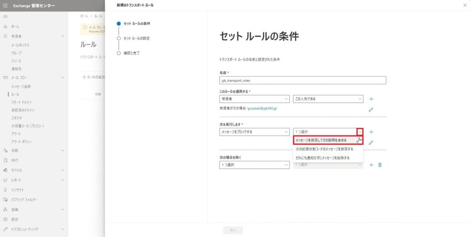Screen dimensions: 470x237
Task: Add action with plus icon in 次を実行します row
Action: [x=371, y=132]
